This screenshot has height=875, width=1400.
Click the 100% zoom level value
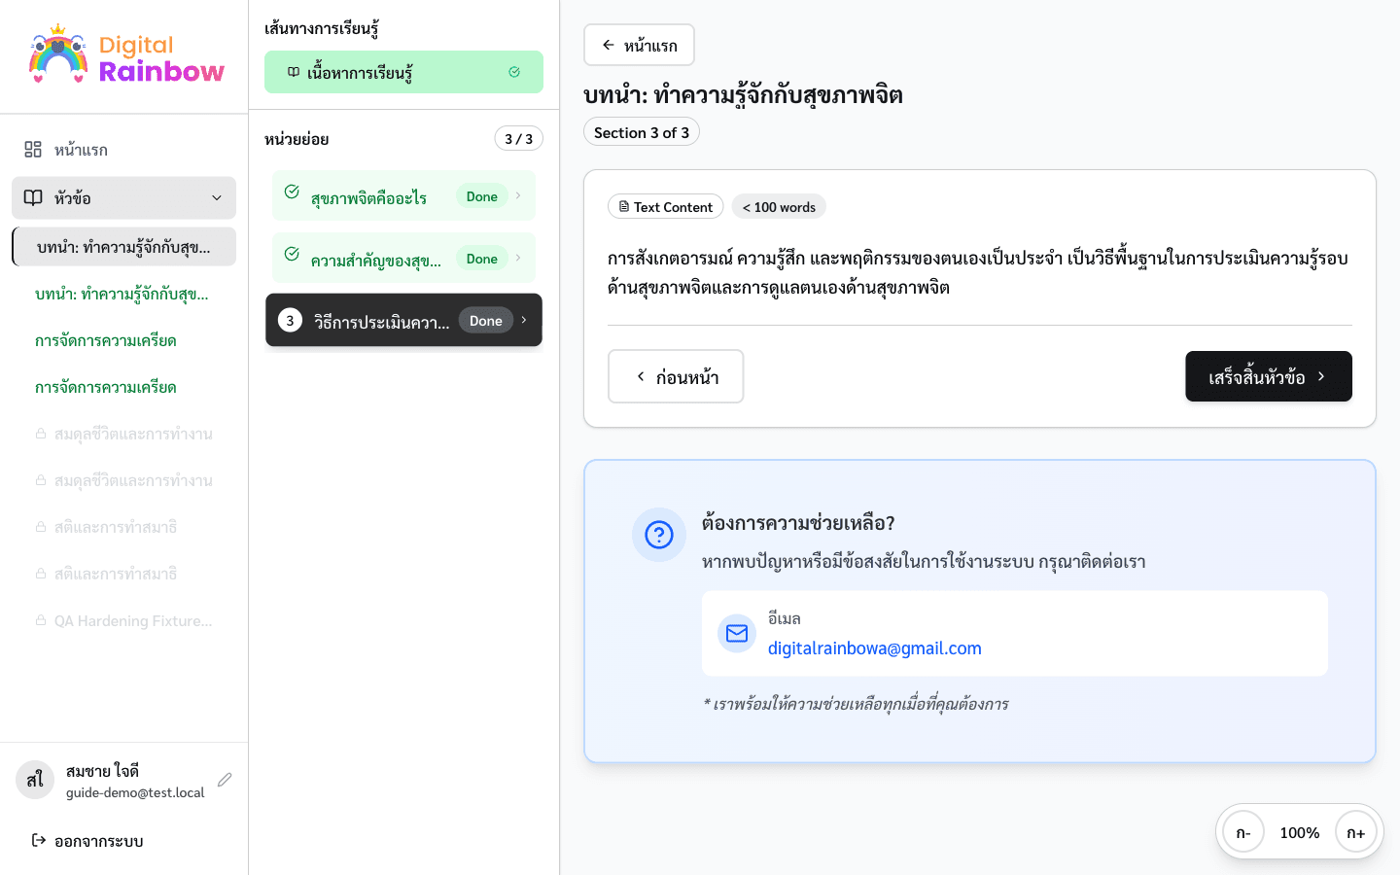[x=1300, y=833]
